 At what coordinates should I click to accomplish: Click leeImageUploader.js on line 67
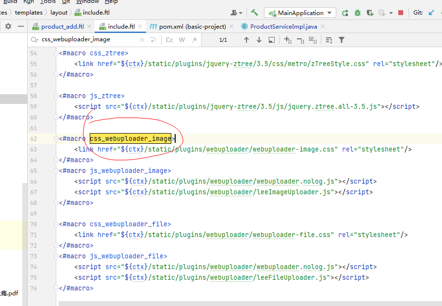pyautogui.click(x=294, y=192)
